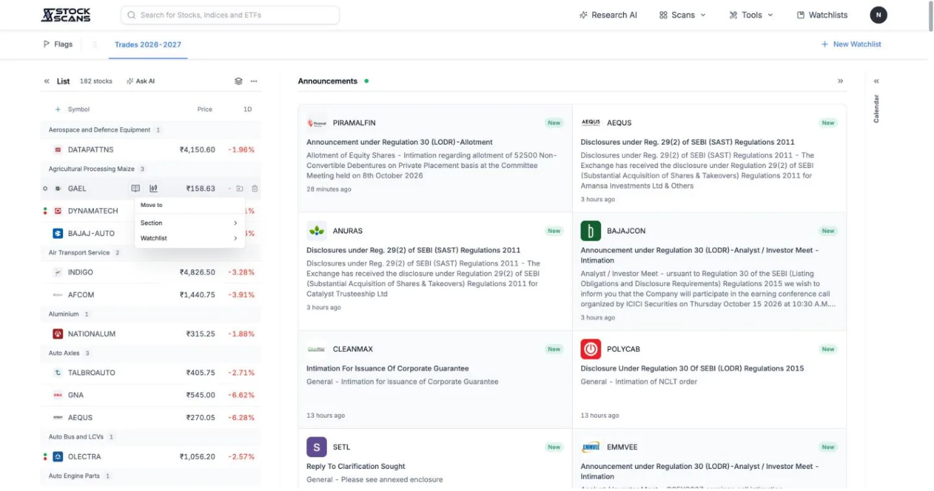Click the layers grouping icon in List header
Image resolution: width=934 pixels, height=491 pixels.
[x=238, y=81]
